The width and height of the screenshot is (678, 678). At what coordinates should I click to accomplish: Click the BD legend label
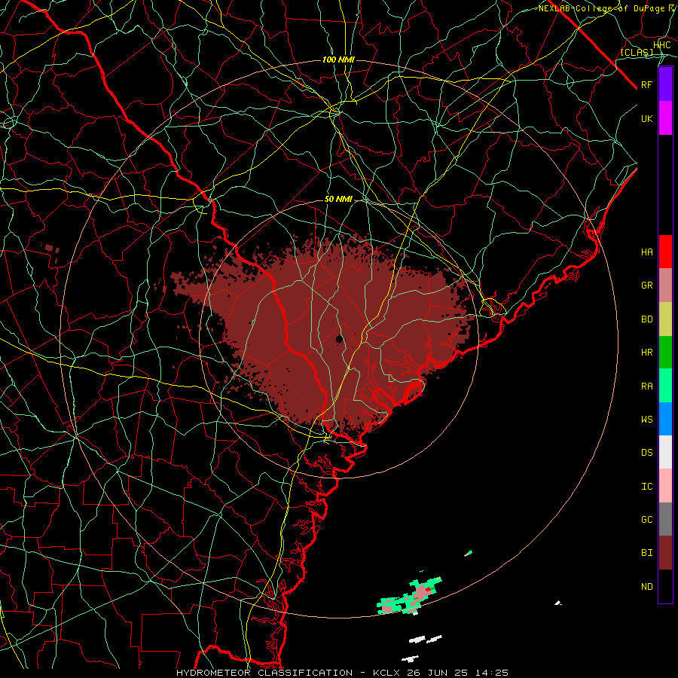(647, 319)
